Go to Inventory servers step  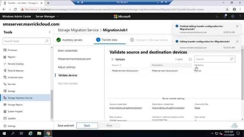pos(69,40)
